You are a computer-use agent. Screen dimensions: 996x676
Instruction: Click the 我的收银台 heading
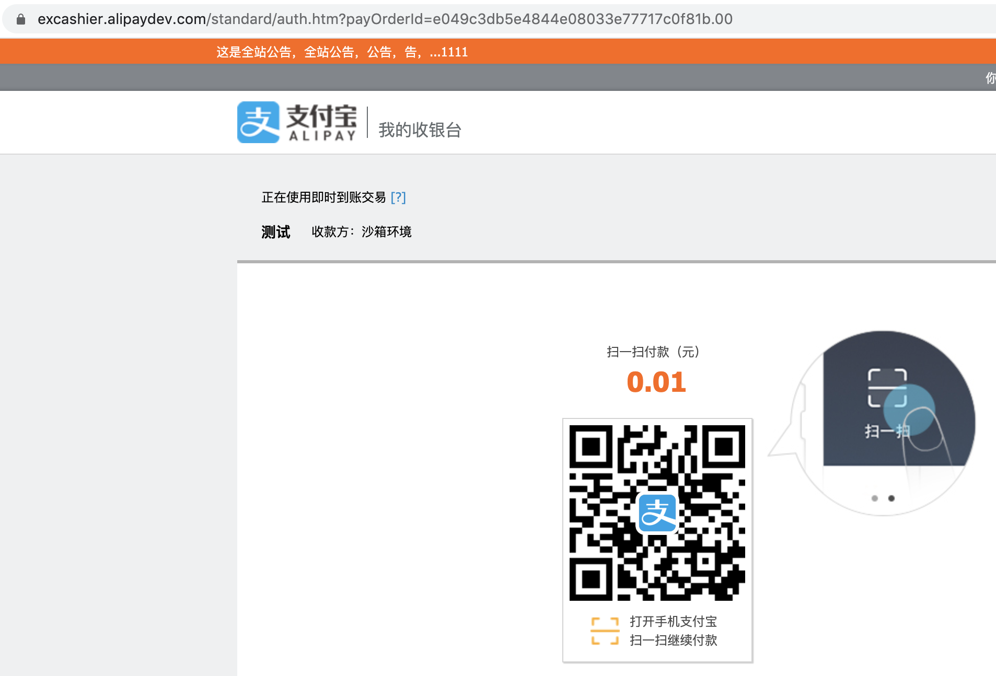[x=420, y=130]
